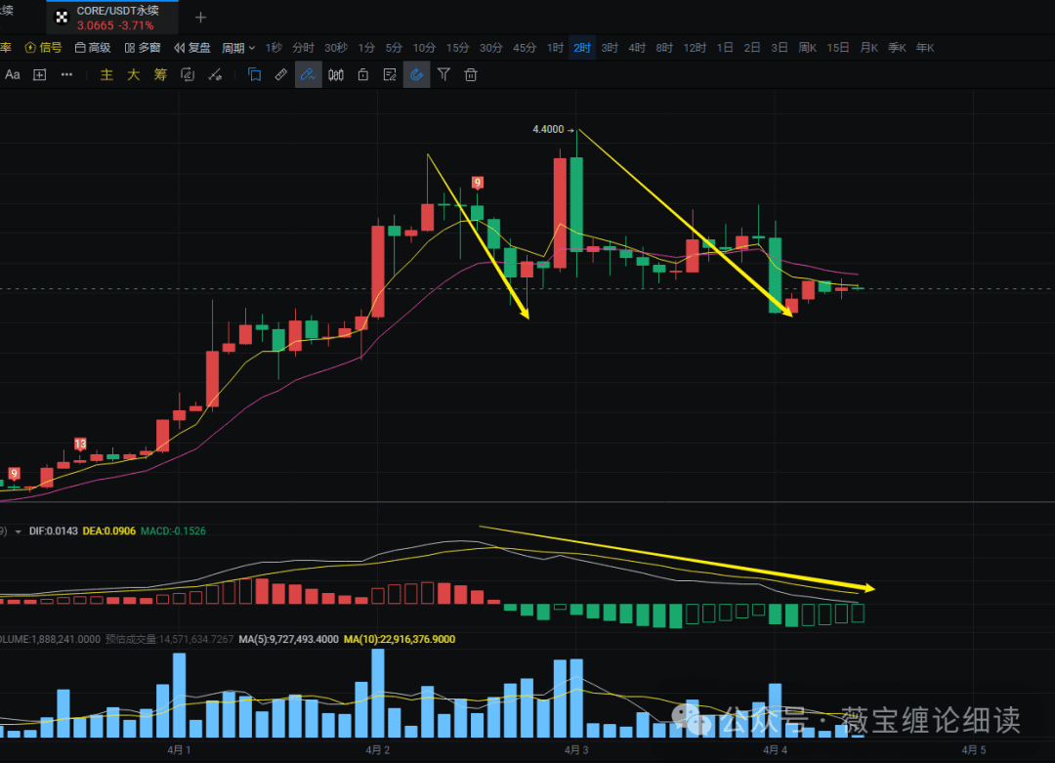Switch timeframe to 15分
The image size is (1055, 763).
457,48
